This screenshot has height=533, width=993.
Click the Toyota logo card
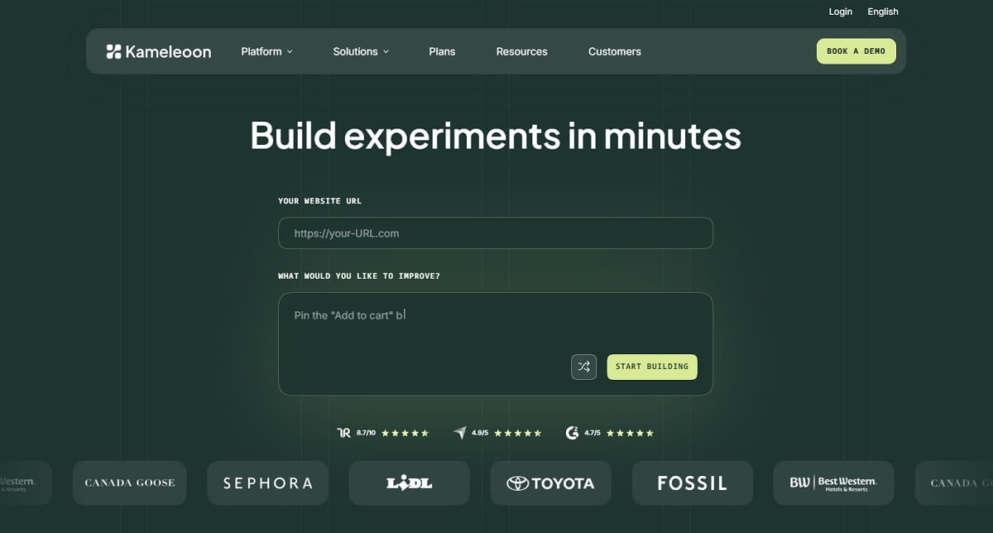pyautogui.click(x=550, y=483)
